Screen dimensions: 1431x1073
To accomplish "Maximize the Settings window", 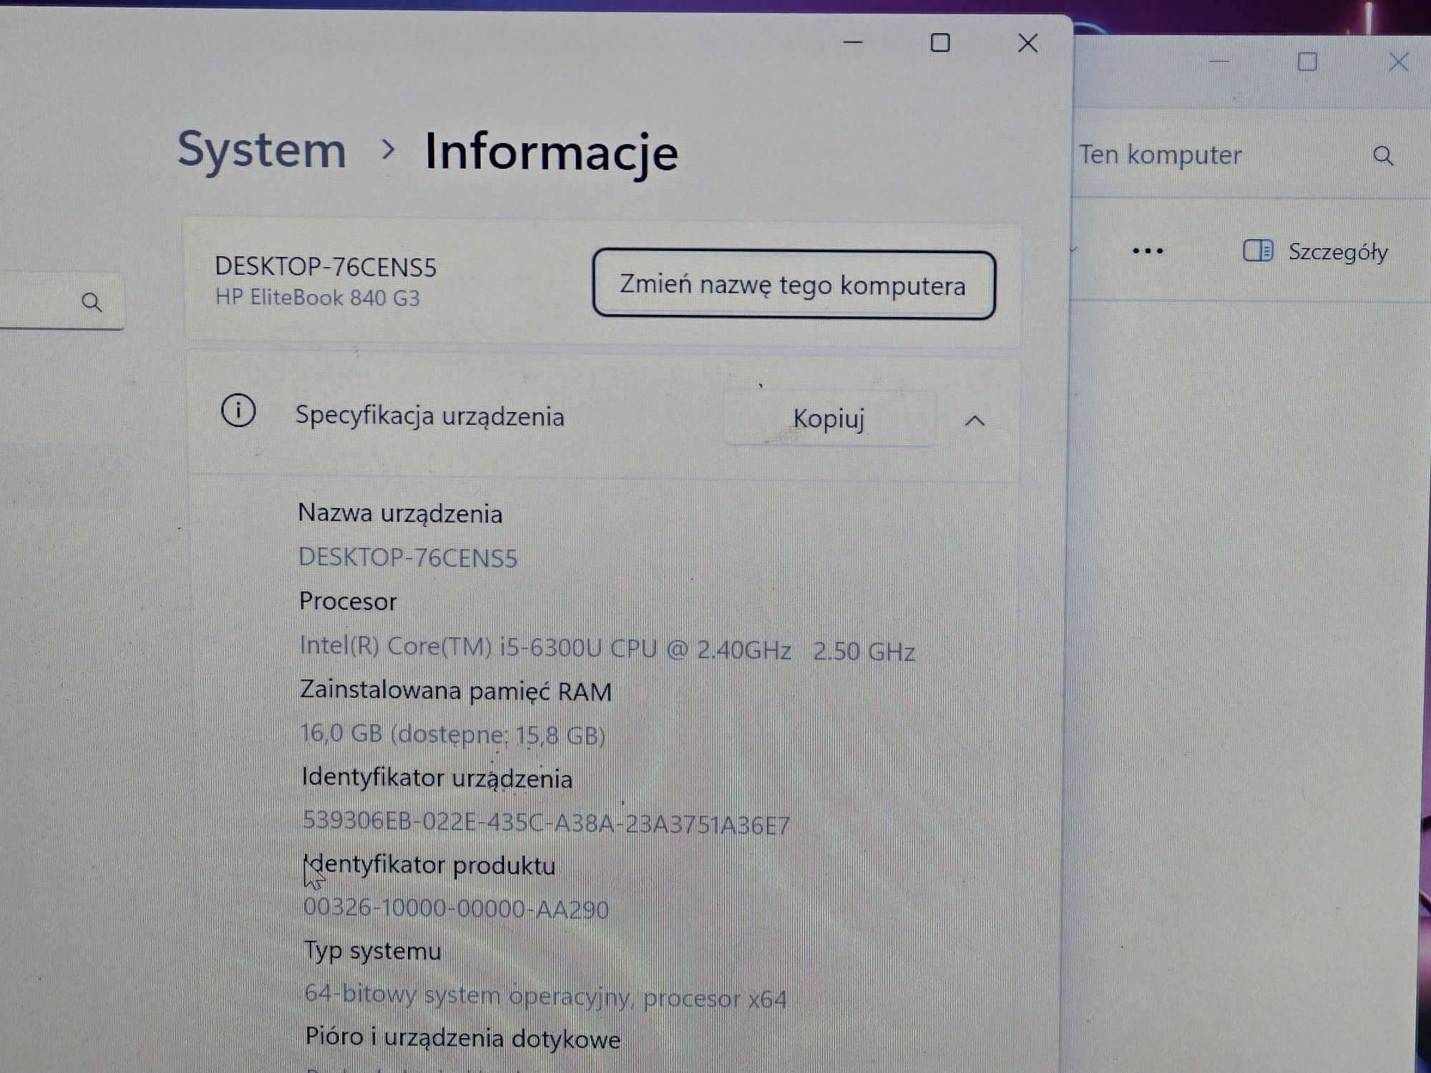I will click(940, 43).
